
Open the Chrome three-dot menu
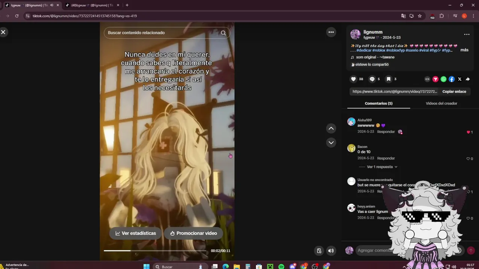[x=473, y=16]
